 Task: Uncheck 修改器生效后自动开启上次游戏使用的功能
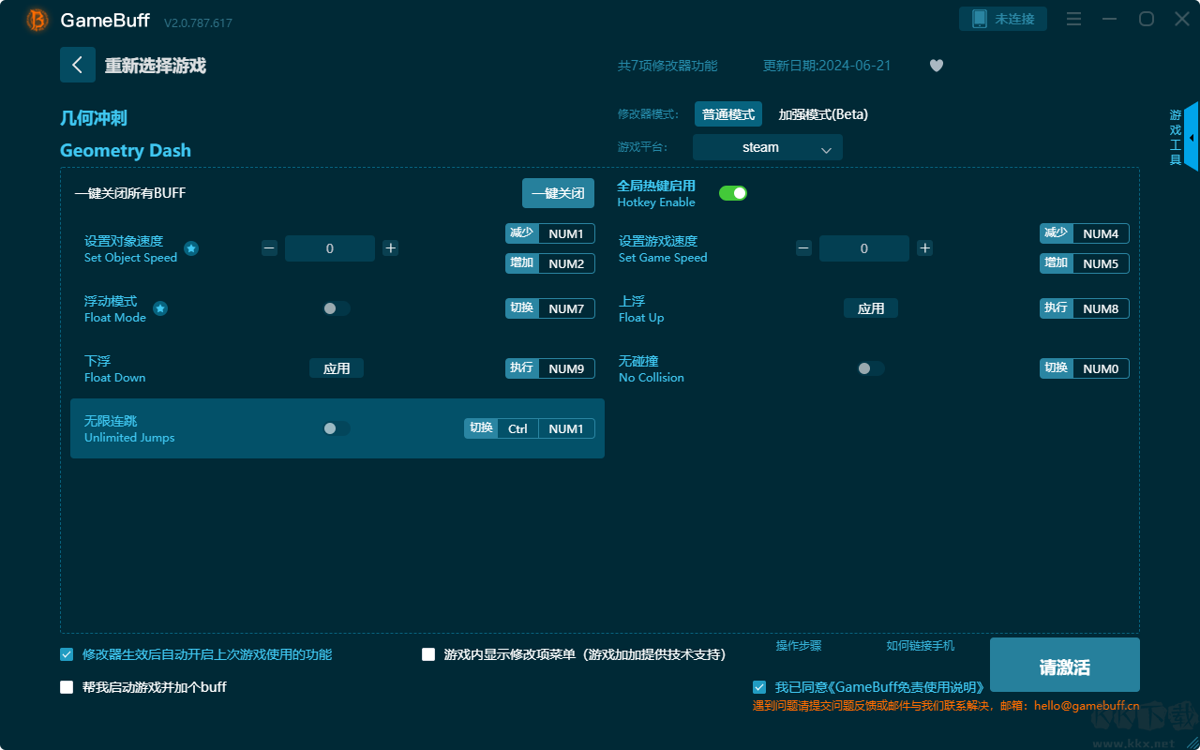click(x=67, y=654)
